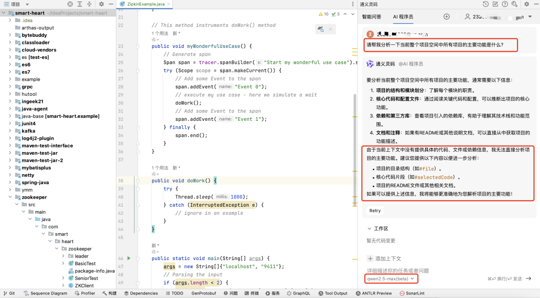Click the search icon in 通义灵码 header

514,4
